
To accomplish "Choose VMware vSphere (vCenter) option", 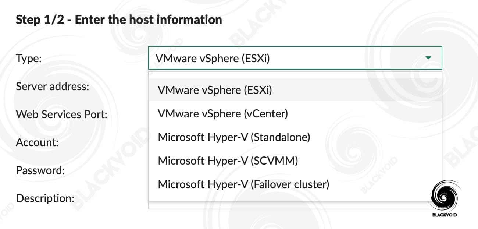I will pyautogui.click(x=223, y=113).
